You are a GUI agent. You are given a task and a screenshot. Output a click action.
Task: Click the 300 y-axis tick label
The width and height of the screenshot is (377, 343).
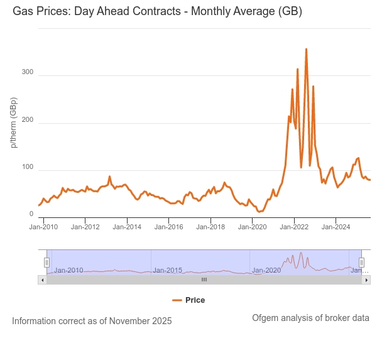[x=27, y=73]
